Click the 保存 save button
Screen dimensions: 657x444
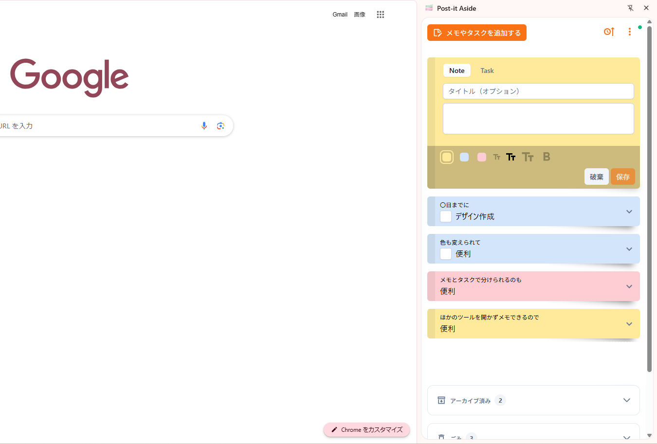(x=622, y=177)
